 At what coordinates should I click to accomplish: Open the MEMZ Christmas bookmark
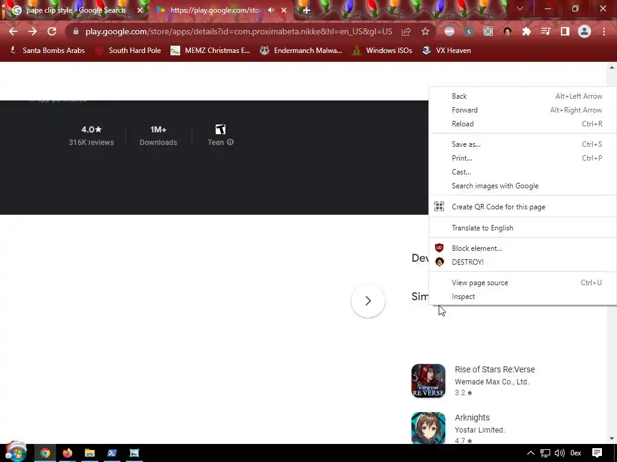[210, 51]
